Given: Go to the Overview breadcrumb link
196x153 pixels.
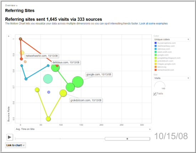Looking at the screenshot, I should (10, 5).
